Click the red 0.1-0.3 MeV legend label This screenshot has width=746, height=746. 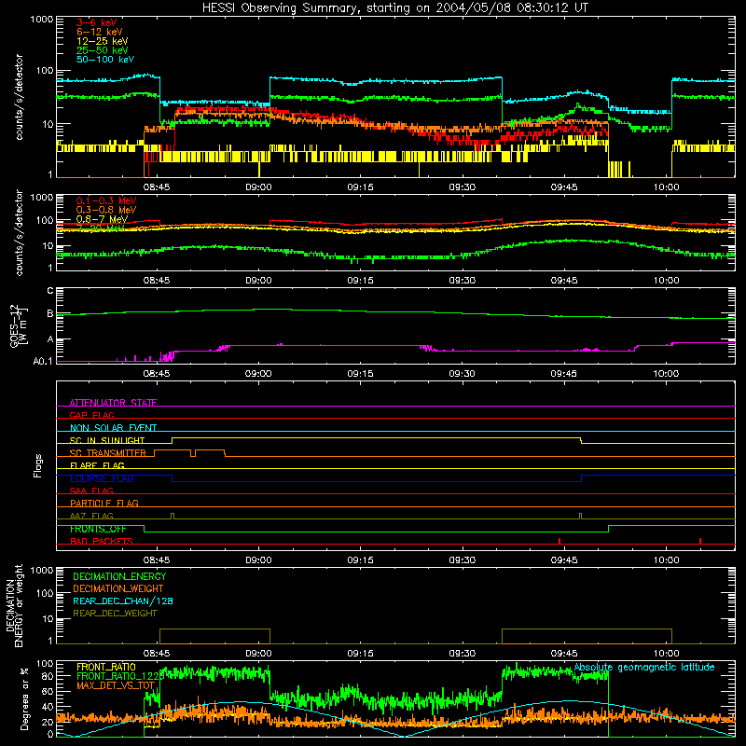[x=106, y=200]
